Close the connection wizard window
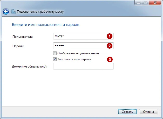Screen dimensions: 163x119 (x=155, y=3)
